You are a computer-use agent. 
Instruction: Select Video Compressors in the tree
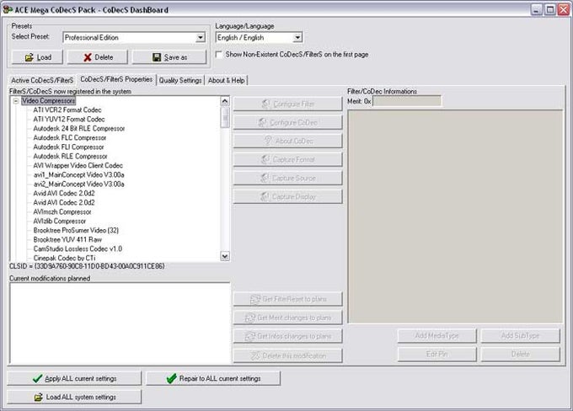point(48,101)
